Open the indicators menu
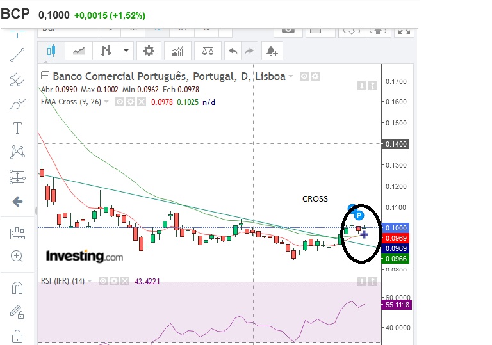 (177, 51)
